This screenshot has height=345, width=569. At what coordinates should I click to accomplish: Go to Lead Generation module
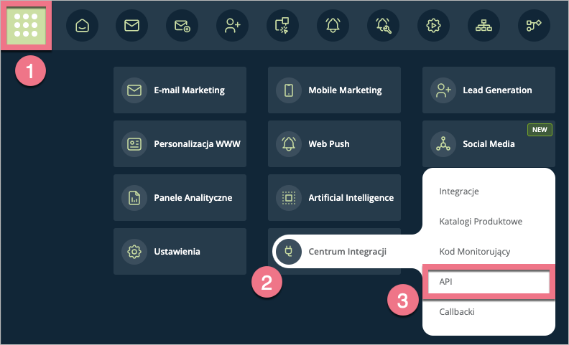[489, 90]
